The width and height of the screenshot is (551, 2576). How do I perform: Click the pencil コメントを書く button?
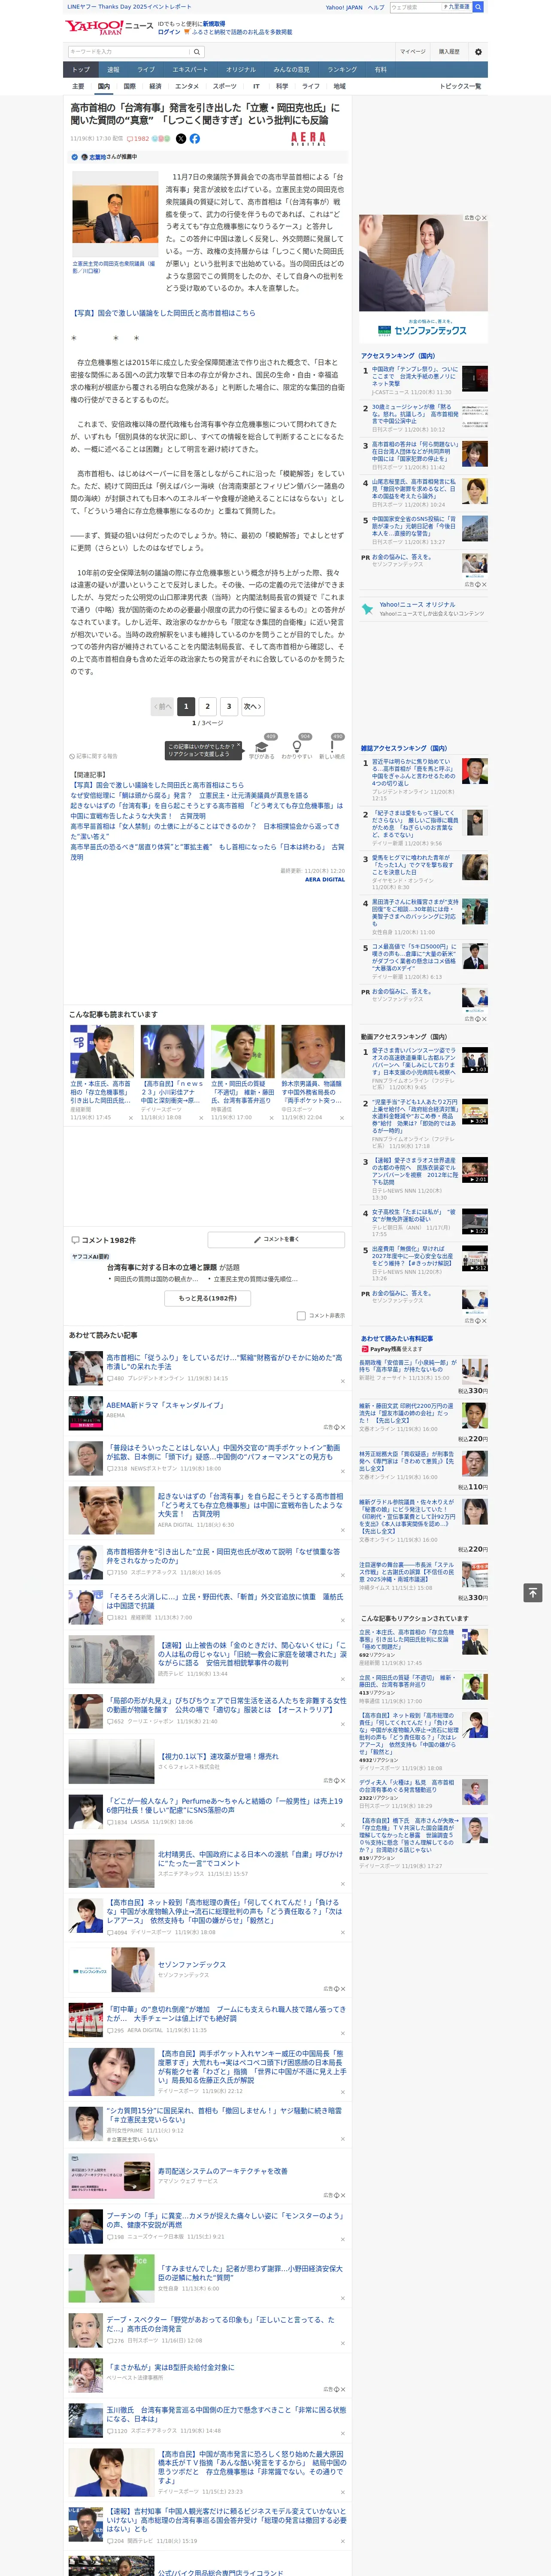[276, 1239]
